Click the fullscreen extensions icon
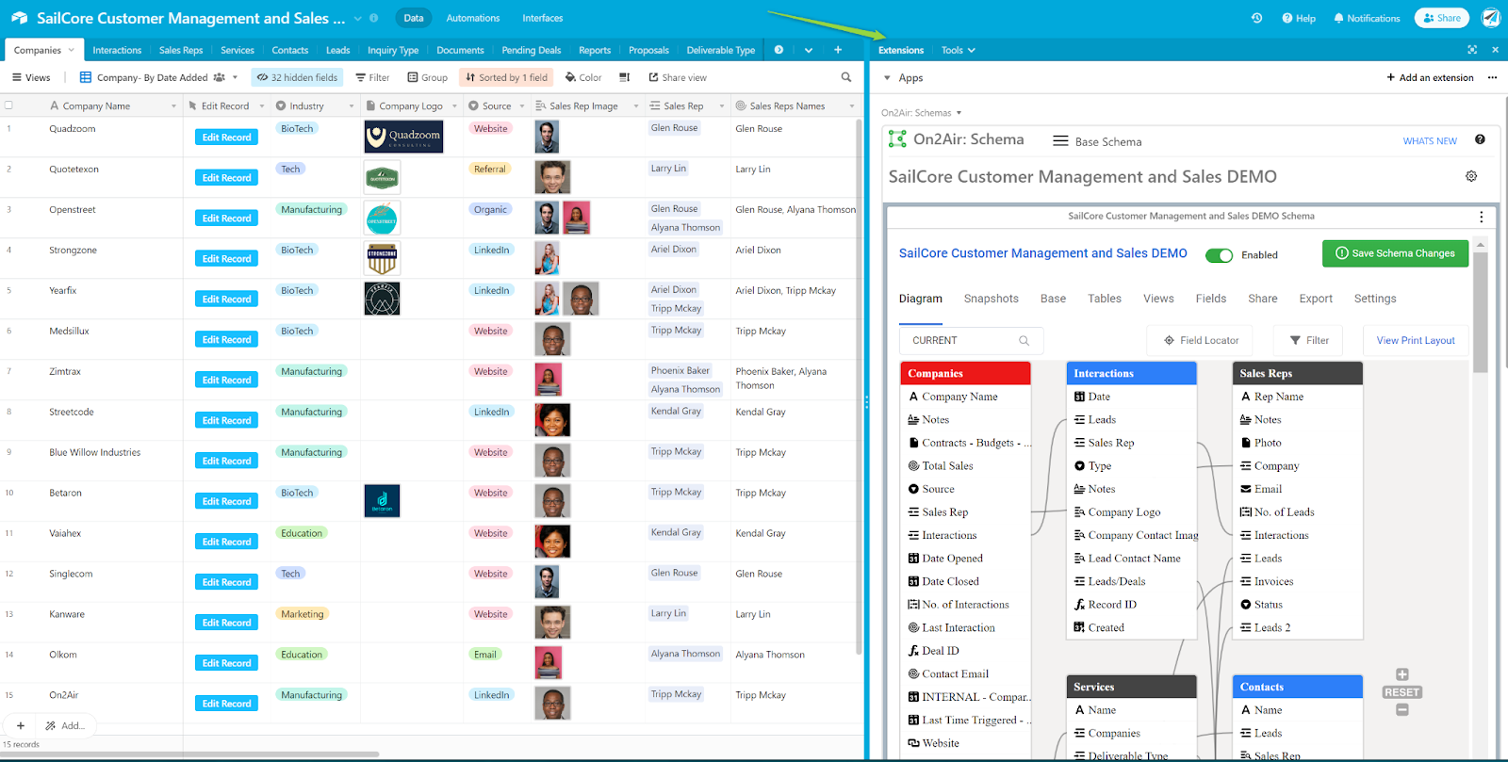Viewport: 1508px width, 762px height. [x=1472, y=50]
